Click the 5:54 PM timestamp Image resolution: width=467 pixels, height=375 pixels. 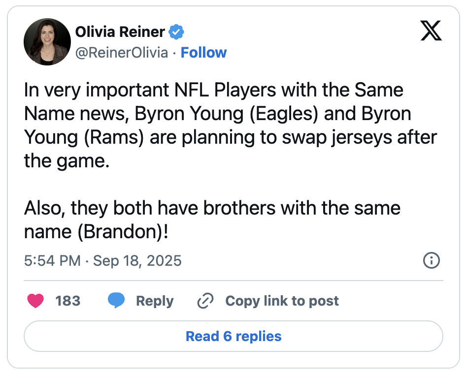(52, 261)
